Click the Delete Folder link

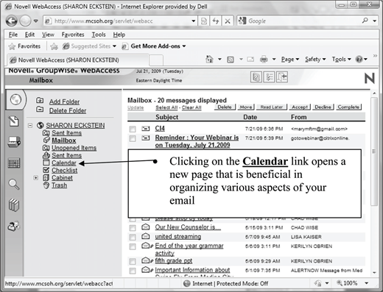coord(68,110)
